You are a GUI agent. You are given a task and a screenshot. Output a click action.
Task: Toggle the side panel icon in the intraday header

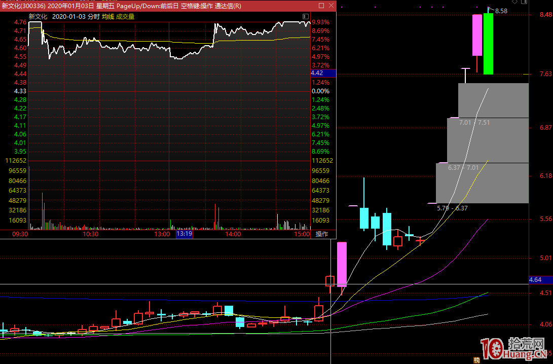[306, 16]
